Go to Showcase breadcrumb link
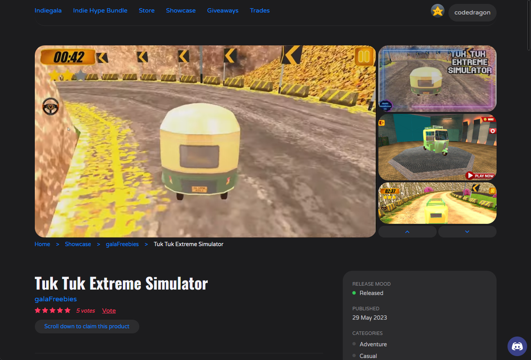 point(78,244)
